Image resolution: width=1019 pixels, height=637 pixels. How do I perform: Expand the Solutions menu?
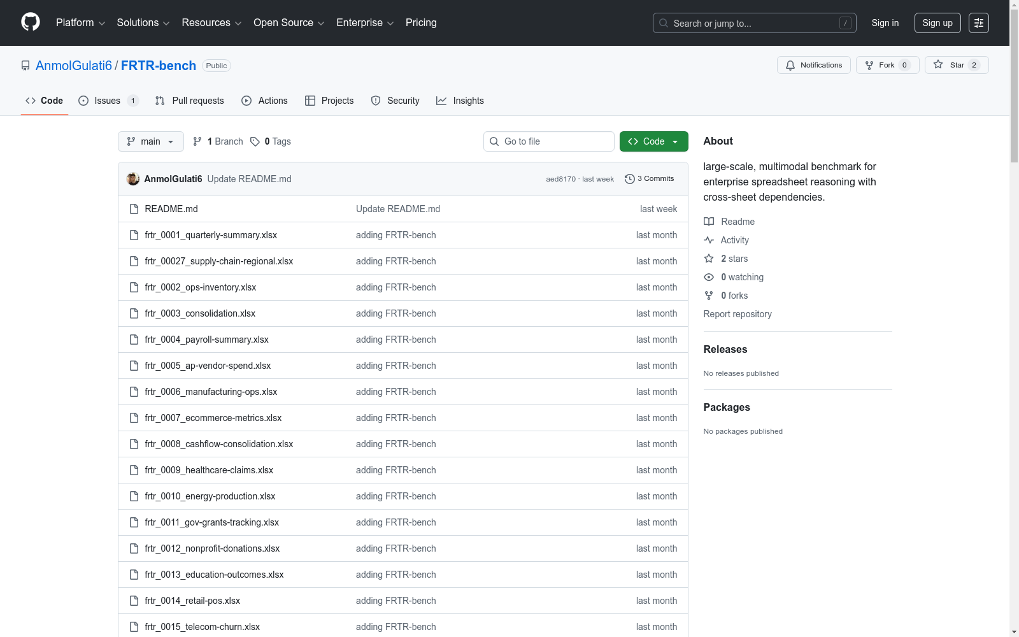coord(143,23)
